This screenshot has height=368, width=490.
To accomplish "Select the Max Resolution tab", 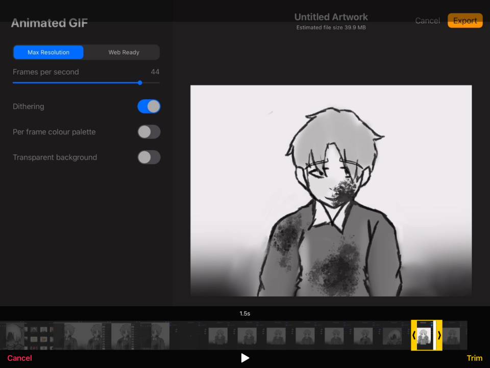I will [48, 52].
